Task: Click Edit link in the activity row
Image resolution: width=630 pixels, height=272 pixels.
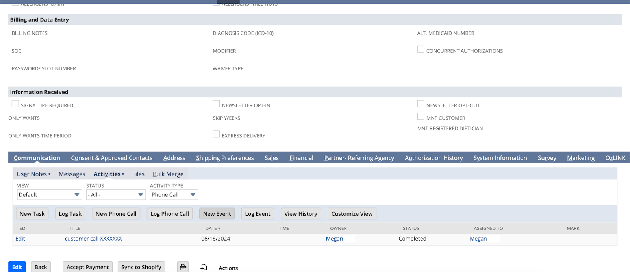Action: point(20,239)
